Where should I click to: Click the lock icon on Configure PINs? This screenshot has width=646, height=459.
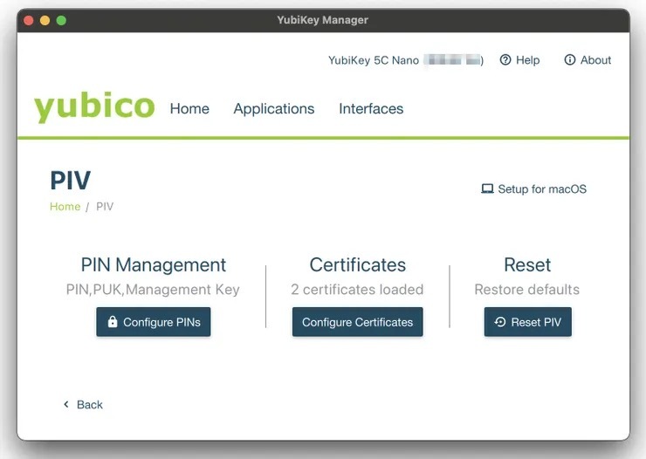coord(113,321)
